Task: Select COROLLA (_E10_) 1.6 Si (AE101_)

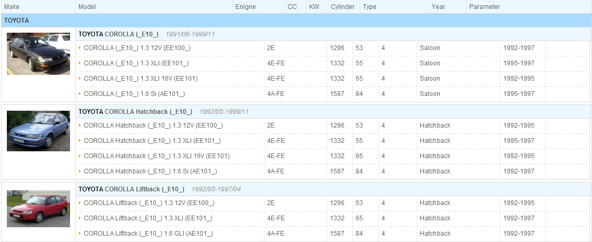Action: [134, 93]
